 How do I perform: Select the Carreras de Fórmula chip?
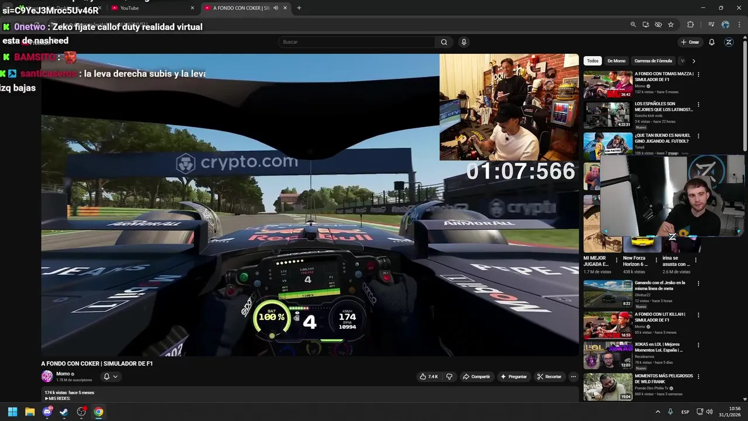(x=653, y=61)
